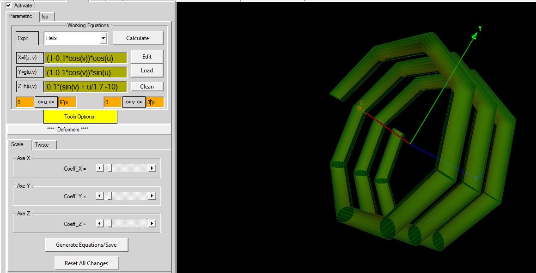Click the v maximum field 3*pi
Screen dimensions: 536x273
click(x=155, y=102)
